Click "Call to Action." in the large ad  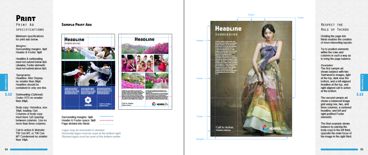click(226, 127)
